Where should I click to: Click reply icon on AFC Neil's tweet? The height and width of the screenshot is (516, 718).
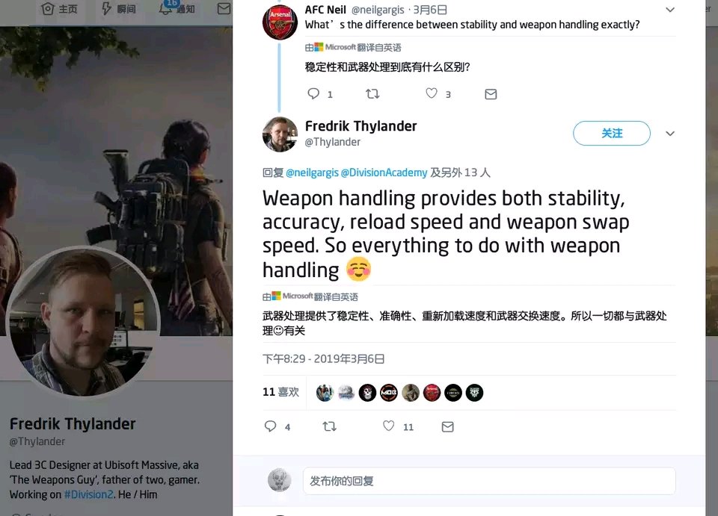tap(313, 93)
